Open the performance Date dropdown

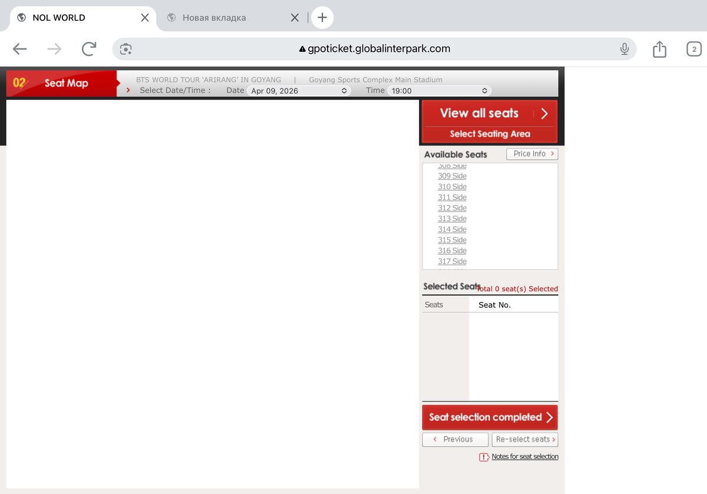[299, 90]
